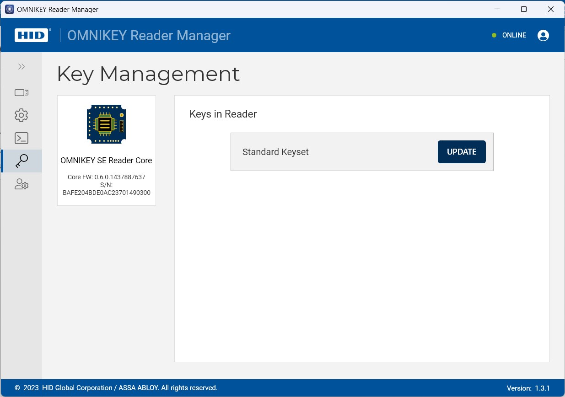
Task: Click the HID logo in header
Action: [32, 35]
